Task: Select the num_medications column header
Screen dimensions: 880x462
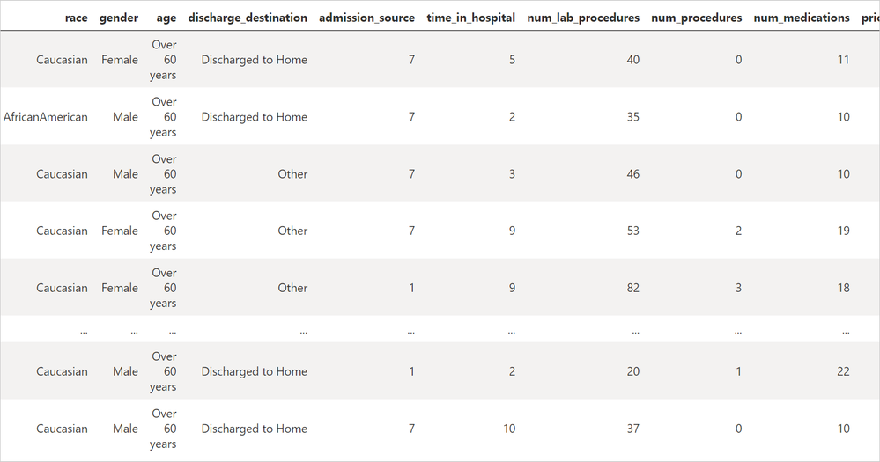Action: (x=802, y=18)
